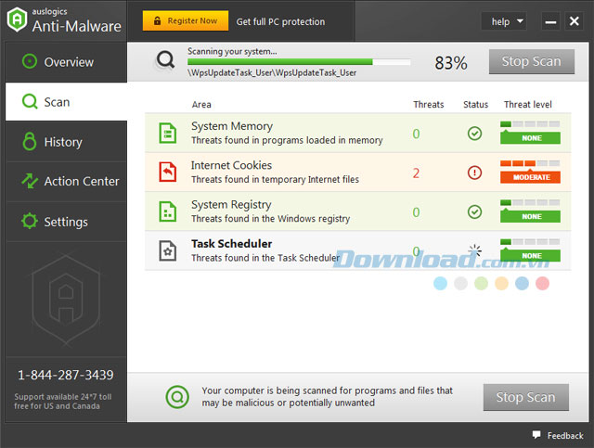Click the Threat level column header
The height and width of the screenshot is (448, 594).
click(x=528, y=105)
